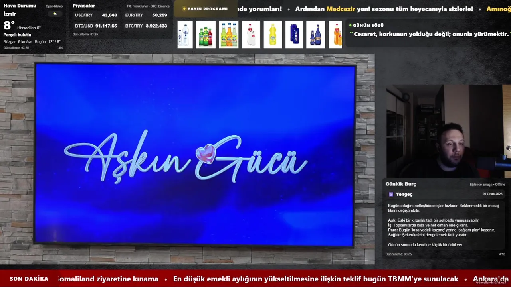Click the USD/TRY 43,048 rate

pyautogui.click(x=96, y=15)
